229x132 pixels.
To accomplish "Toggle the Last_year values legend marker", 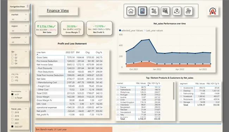I will coord(145,31).
